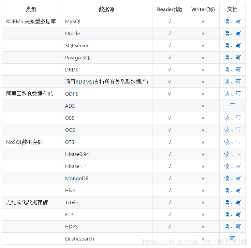Select the MongoDB data source cell

click(x=107, y=178)
